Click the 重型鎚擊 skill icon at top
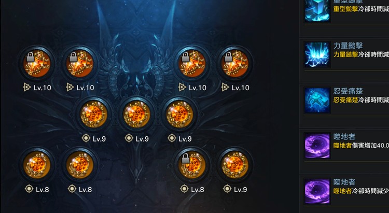The height and width of the screenshot is (213, 389). (317, 10)
